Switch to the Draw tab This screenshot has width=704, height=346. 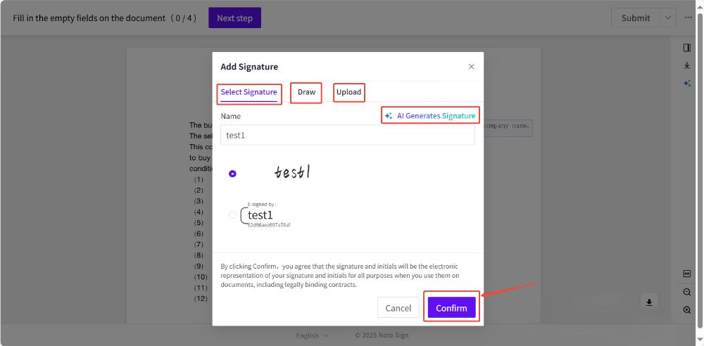point(306,92)
